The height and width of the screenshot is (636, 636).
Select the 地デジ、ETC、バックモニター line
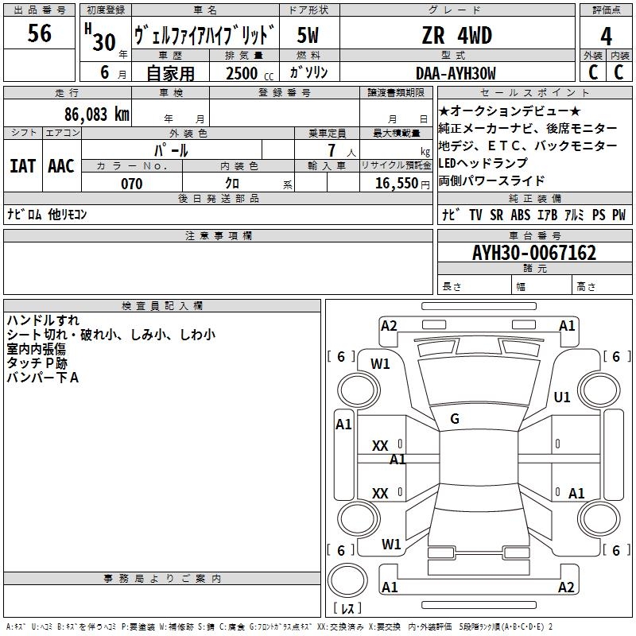click(528, 145)
